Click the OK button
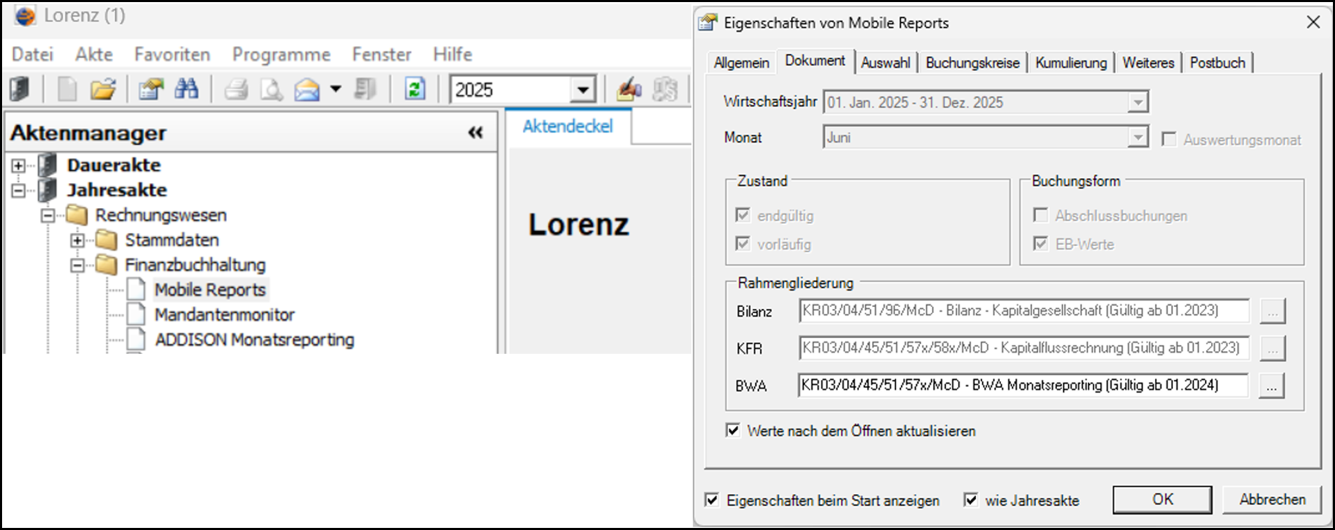The width and height of the screenshot is (1335, 530). (x=1162, y=500)
